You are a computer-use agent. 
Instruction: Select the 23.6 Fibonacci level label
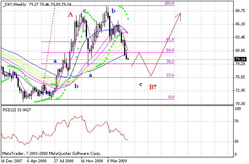pos(170,75)
